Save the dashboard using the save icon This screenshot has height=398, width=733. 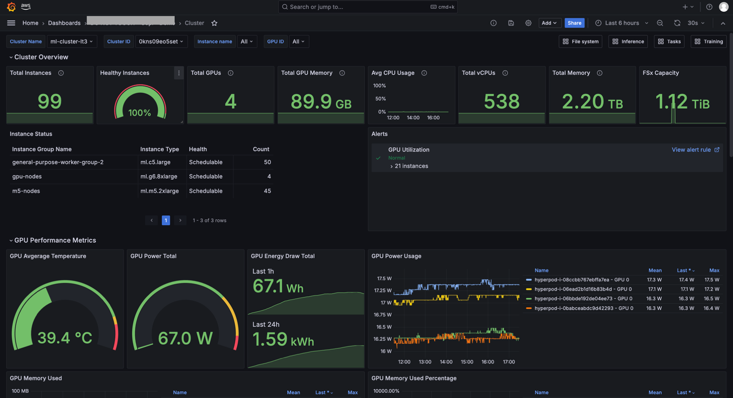pyautogui.click(x=511, y=23)
